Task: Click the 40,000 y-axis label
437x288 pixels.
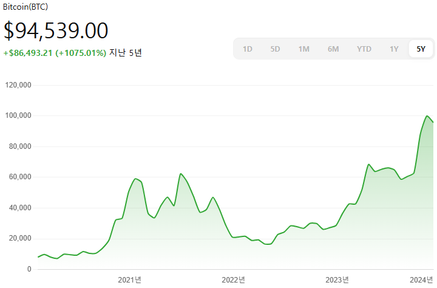Action: click(x=20, y=208)
